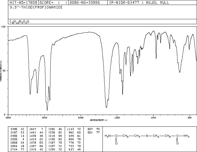Click peak table entry 962
Image resolution: width=197 pixels, height=152 pixels.
[71, 132]
